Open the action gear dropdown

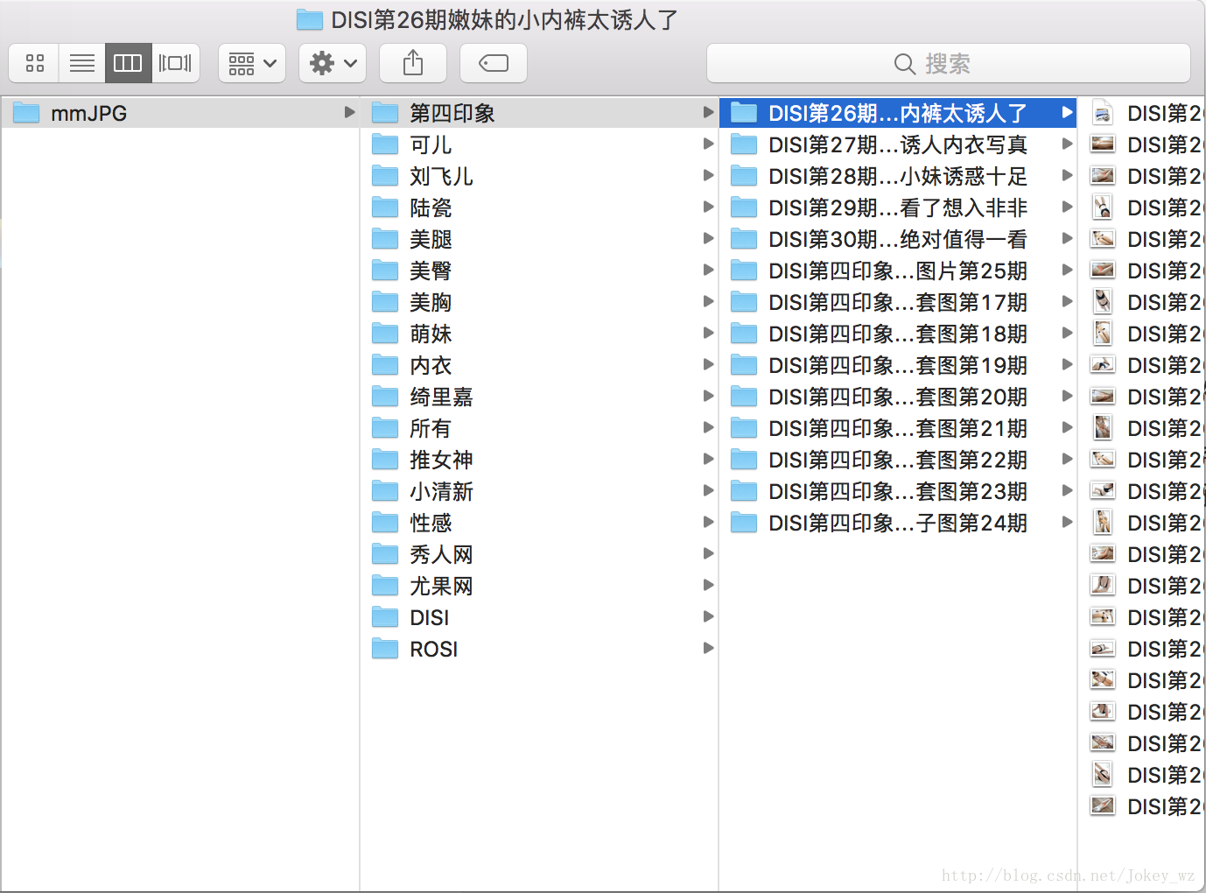pyautogui.click(x=332, y=62)
